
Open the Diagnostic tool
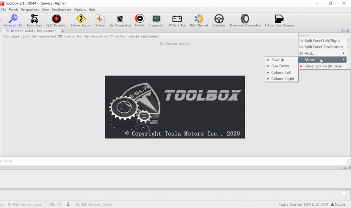click(x=156, y=20)
